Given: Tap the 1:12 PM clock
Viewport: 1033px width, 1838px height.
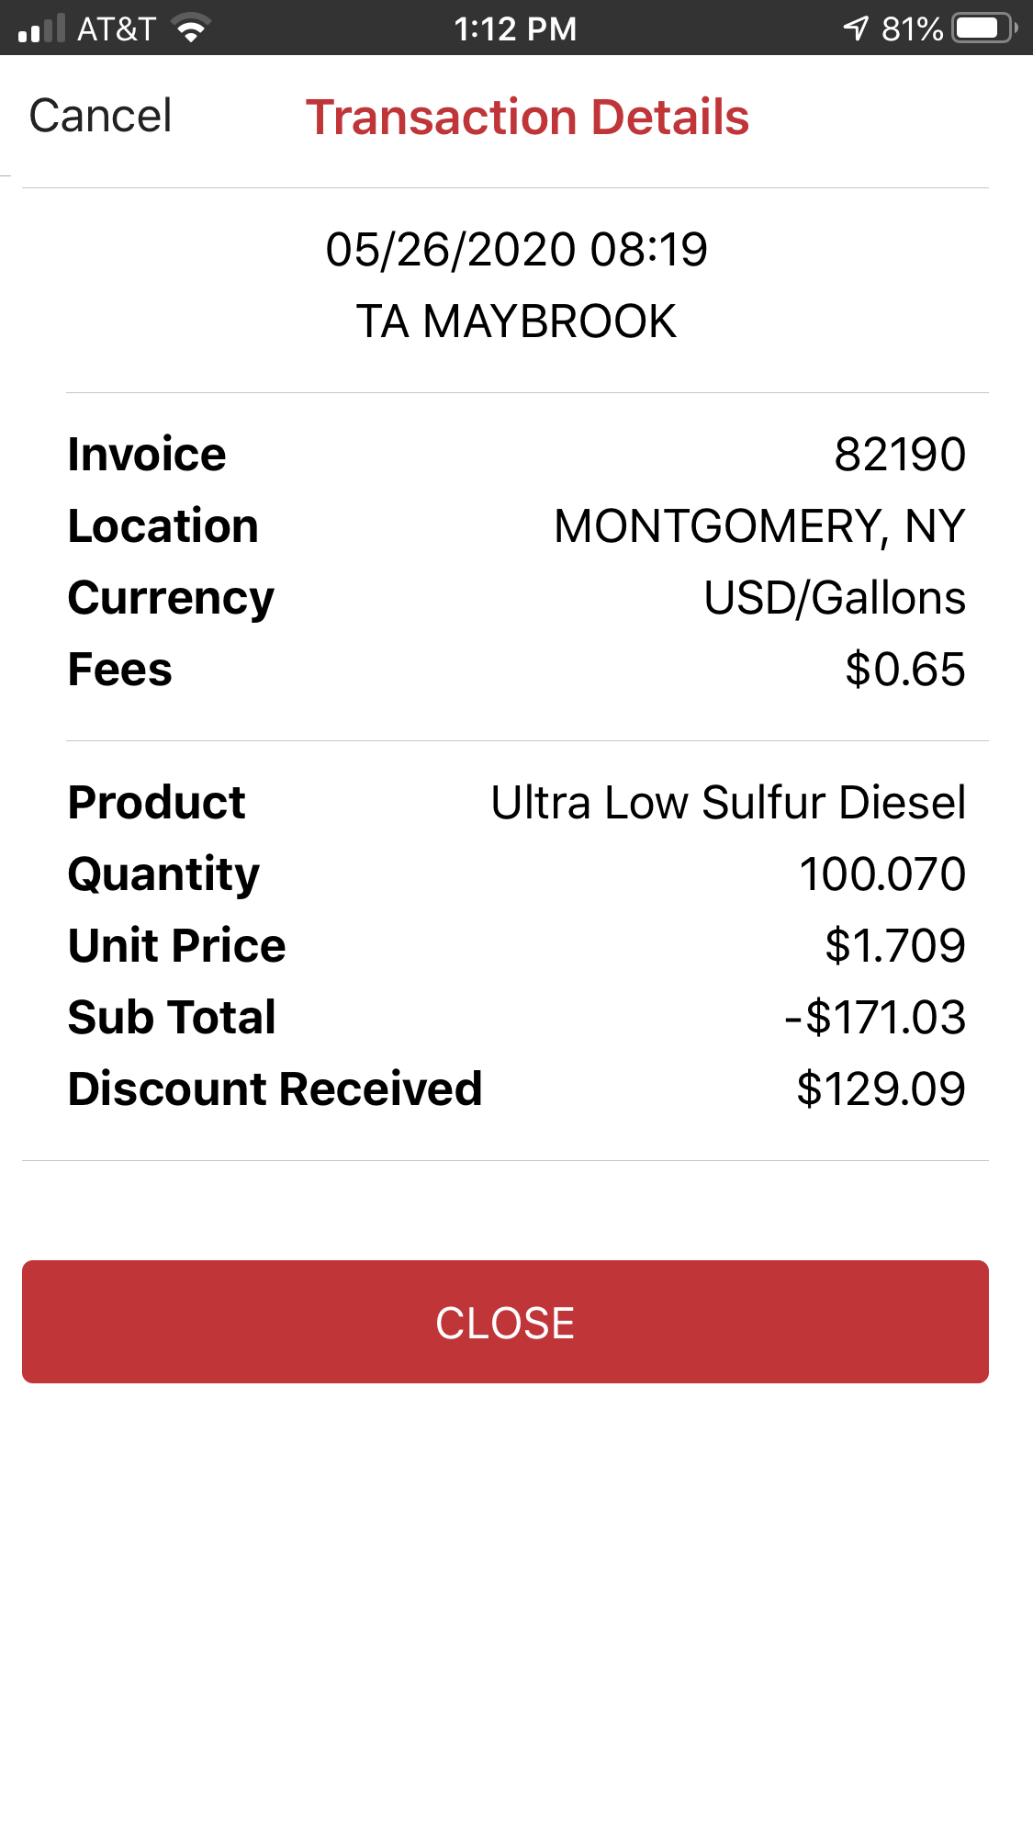Looking at the screenshot, I should [x=515, y=29].
